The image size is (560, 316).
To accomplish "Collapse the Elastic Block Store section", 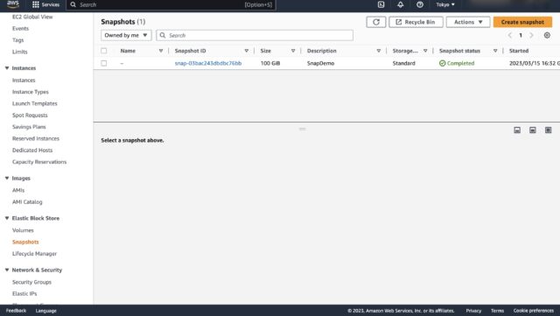I will click(7, 218).
